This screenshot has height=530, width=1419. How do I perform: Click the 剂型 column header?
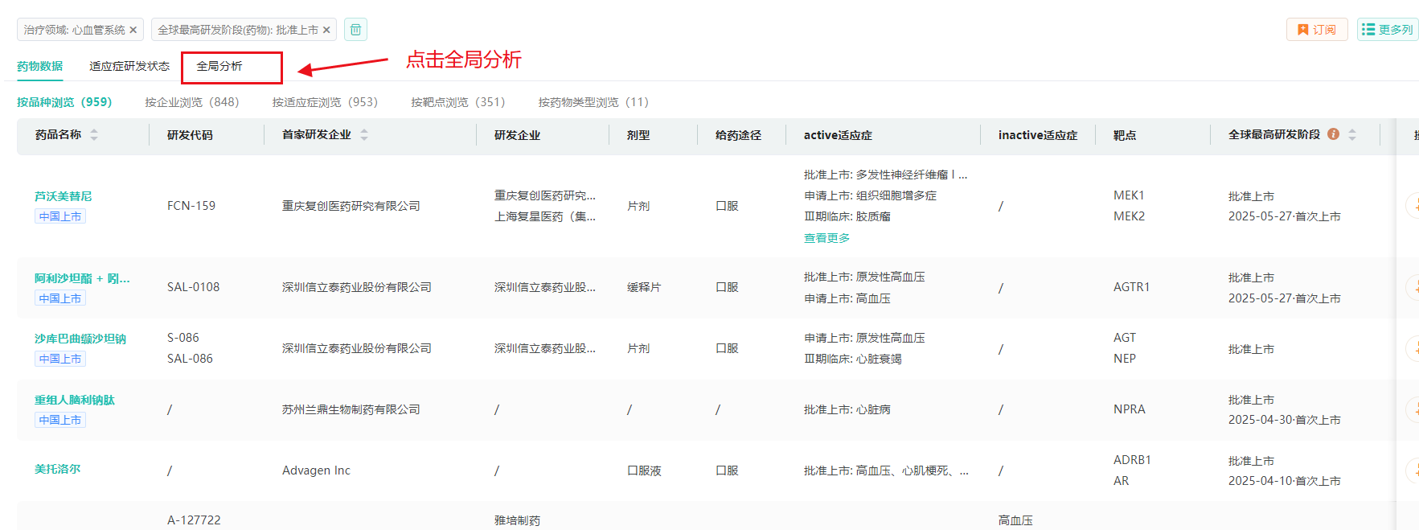[638, 135]
